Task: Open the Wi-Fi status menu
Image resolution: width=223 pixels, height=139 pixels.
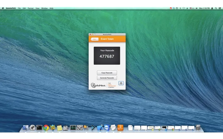Action: pyautogui.click(x=184, y=8)
